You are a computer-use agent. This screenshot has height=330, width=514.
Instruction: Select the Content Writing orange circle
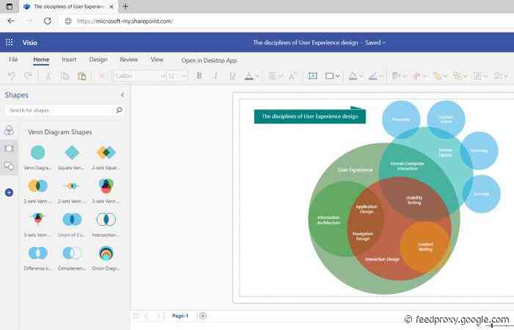(425, 247)
